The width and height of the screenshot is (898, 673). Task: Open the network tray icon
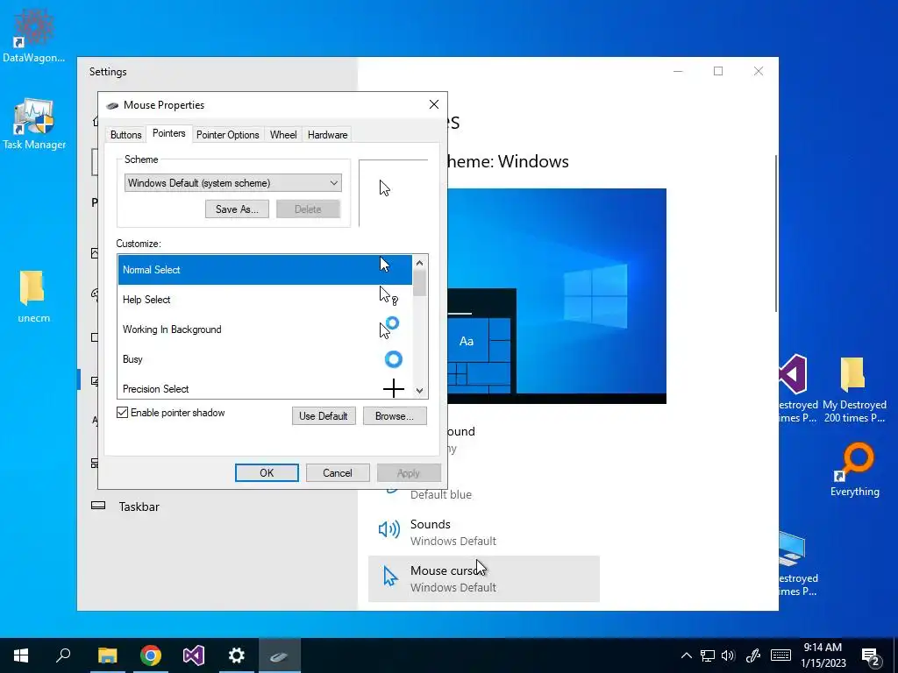pyautogui.click(x=708, y=655)
